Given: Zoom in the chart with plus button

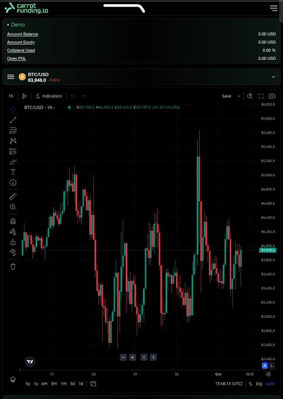Looking at the screenshot, I should coord(132,357).
